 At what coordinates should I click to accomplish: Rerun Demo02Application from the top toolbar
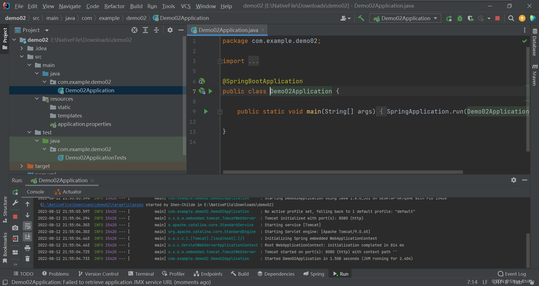coord(449,18)
